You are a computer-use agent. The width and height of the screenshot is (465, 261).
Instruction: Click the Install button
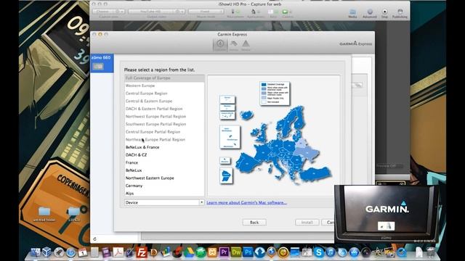[307, 223]
